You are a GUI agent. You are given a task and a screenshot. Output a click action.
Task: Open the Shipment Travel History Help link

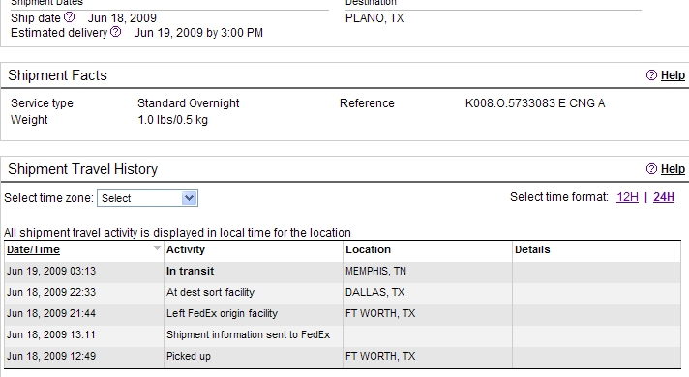tap(673, 169)
